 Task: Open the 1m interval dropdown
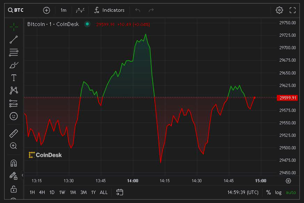[63, 10]
